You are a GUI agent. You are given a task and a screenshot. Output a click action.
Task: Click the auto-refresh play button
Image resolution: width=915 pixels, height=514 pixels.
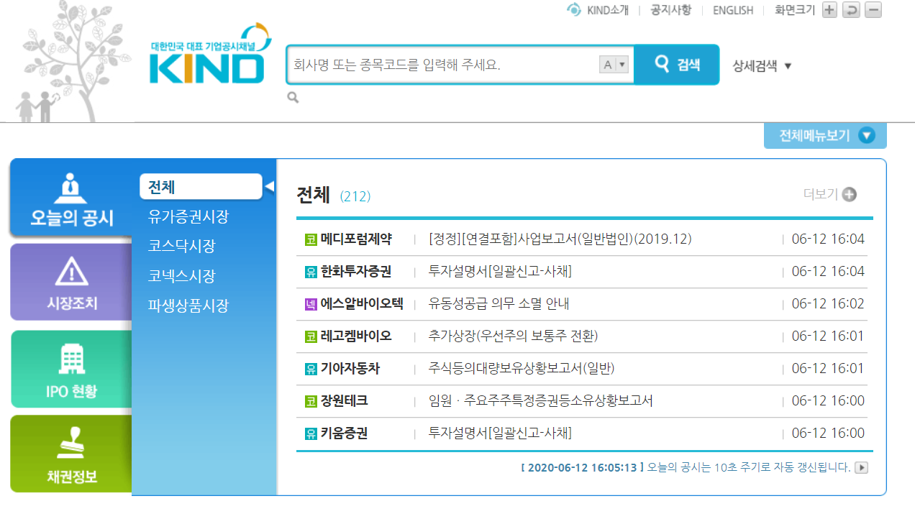(861, 467)
